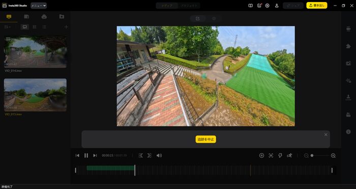Select the edit mode icon above preview
Image resolution: width=356 pixels, height=189 pixels.
(x=197, y=19)
